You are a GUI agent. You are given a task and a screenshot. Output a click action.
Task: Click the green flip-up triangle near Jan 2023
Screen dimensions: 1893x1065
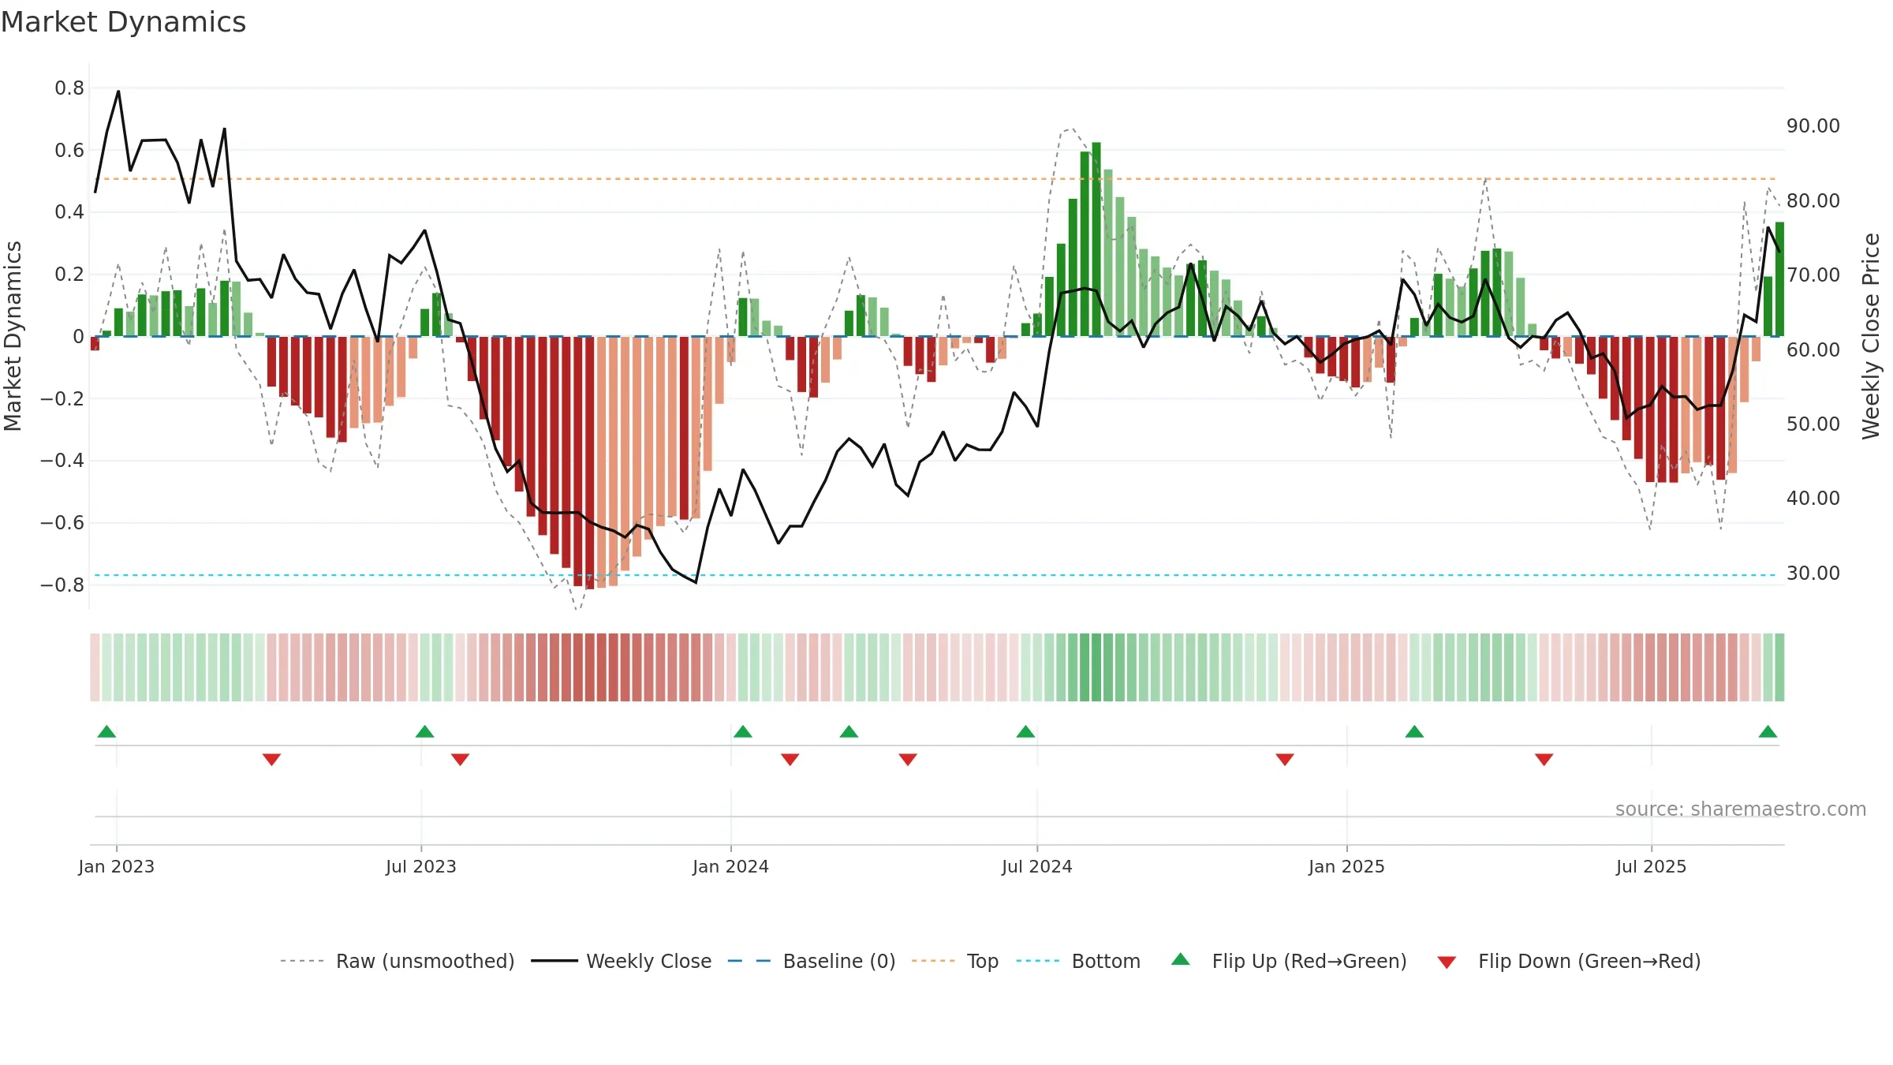tap(106, 731)
